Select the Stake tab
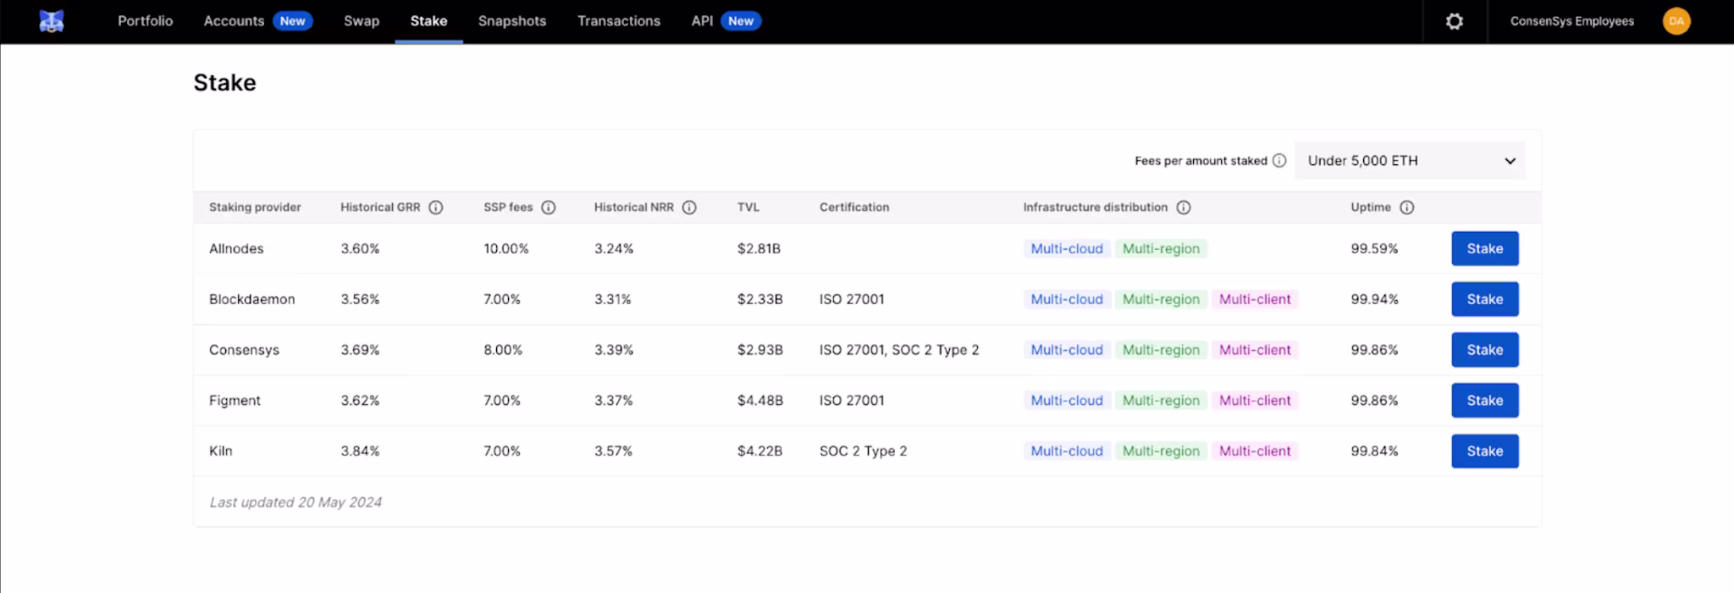 click(428, 21)
